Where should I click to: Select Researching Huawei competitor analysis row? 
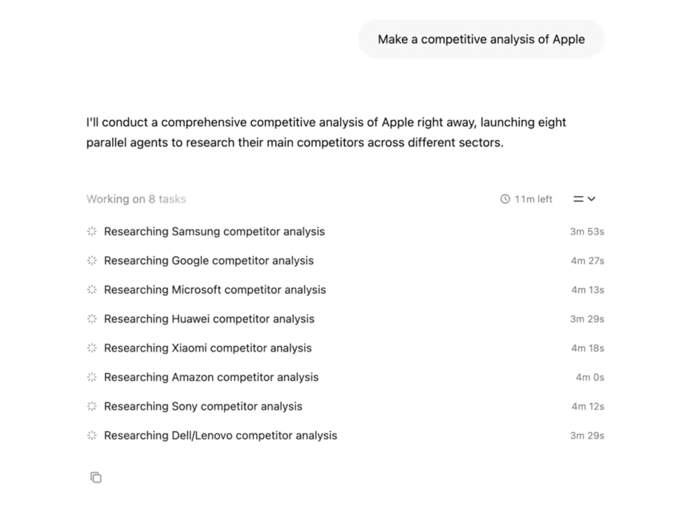pos(209,319)
